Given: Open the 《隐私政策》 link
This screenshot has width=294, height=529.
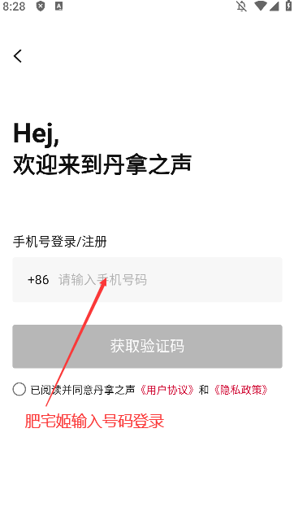Looking at the screenshot, I should coord(241,390).
